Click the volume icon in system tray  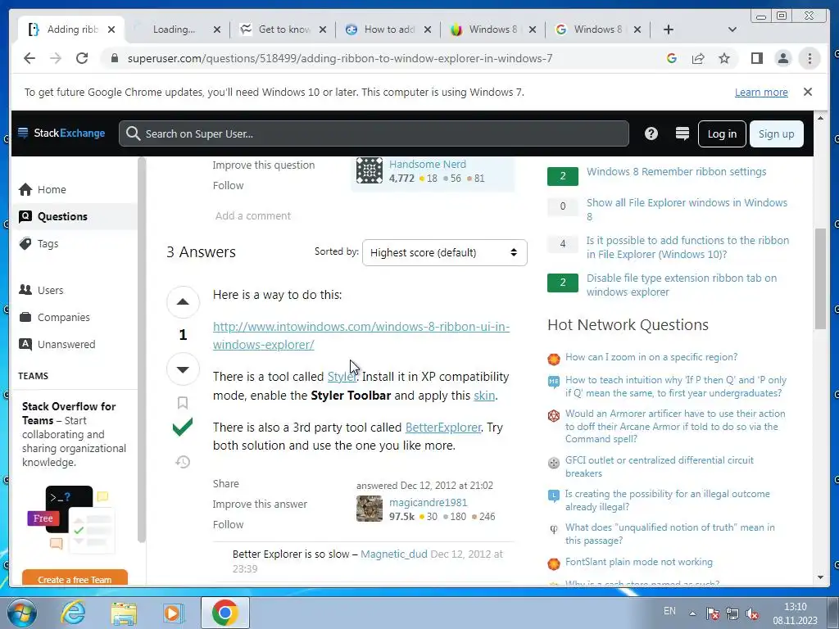(752, 613)
